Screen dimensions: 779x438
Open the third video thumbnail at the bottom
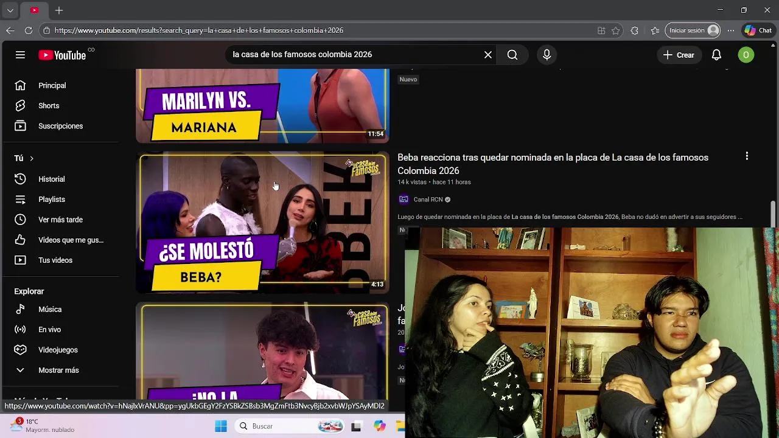click(x=262, y=352)
